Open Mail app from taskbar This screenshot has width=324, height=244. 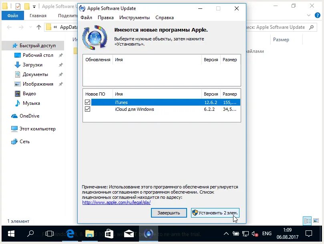point(129,234)
